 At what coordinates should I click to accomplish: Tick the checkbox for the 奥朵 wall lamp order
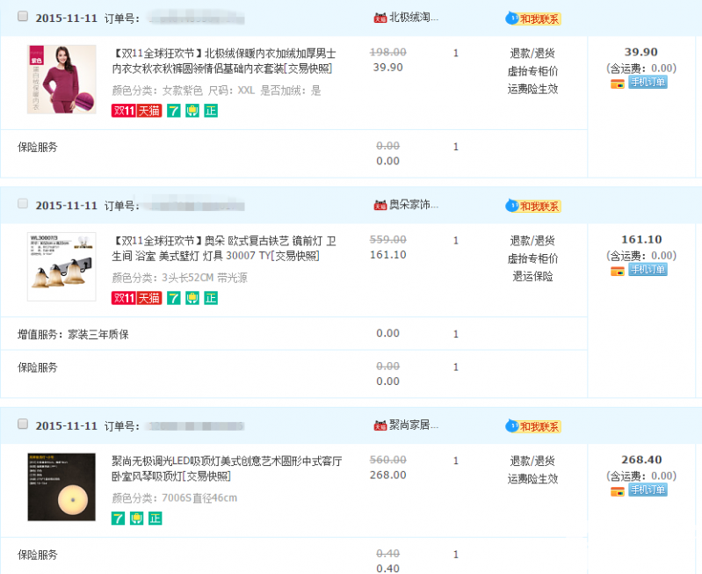point(23,204)
